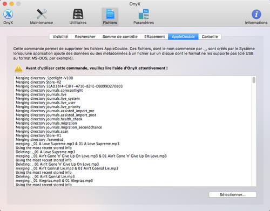Screen dimensions: 270x211
Task: Click the AppleDouble description paragraph
Action: click(134, 53)
